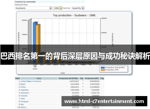Click the value 52868000 in the table
The height and width of the screenshot is (109, 150).
[x=94, y=81]
